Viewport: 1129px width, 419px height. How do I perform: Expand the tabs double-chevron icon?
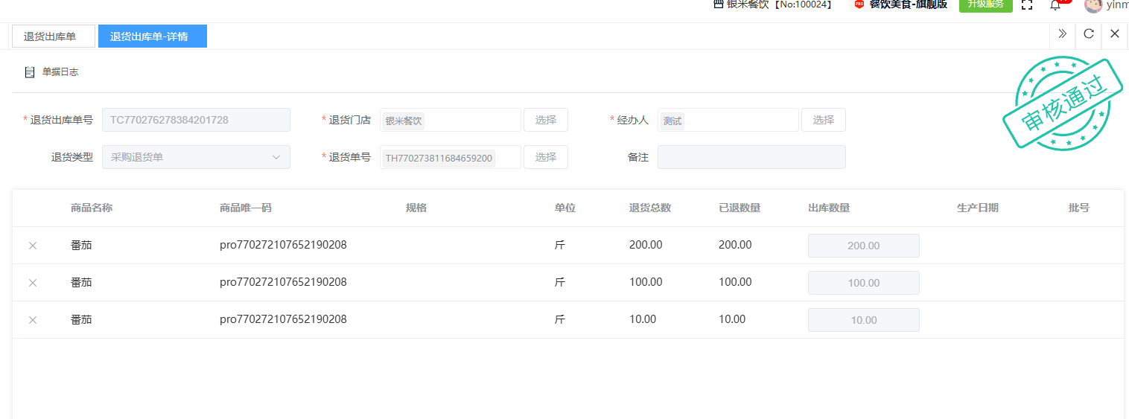(x=1063, y=34)
